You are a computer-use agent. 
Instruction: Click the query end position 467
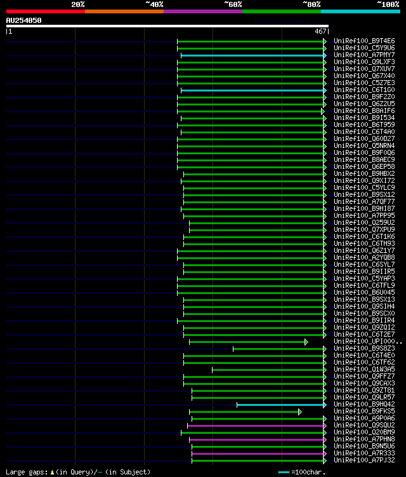click(320, 31)
